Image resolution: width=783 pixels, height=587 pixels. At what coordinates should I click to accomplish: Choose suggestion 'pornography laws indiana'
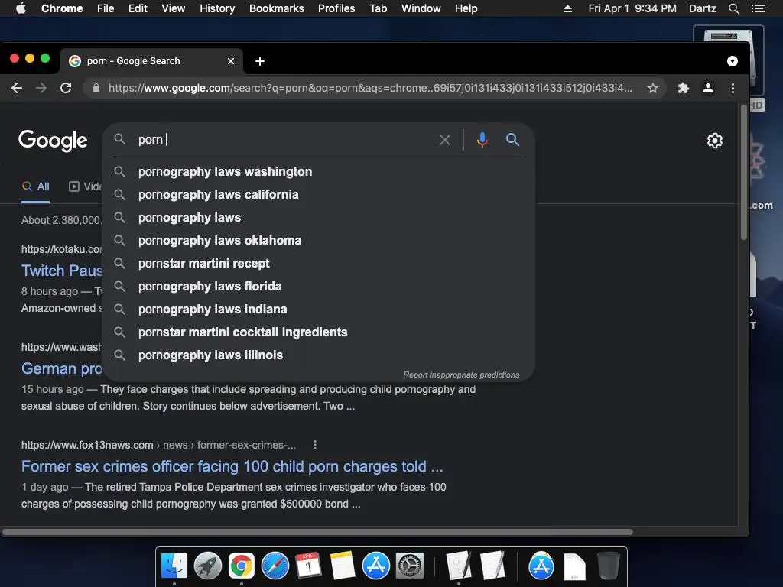pyautogui.click(x=319, y=310)
